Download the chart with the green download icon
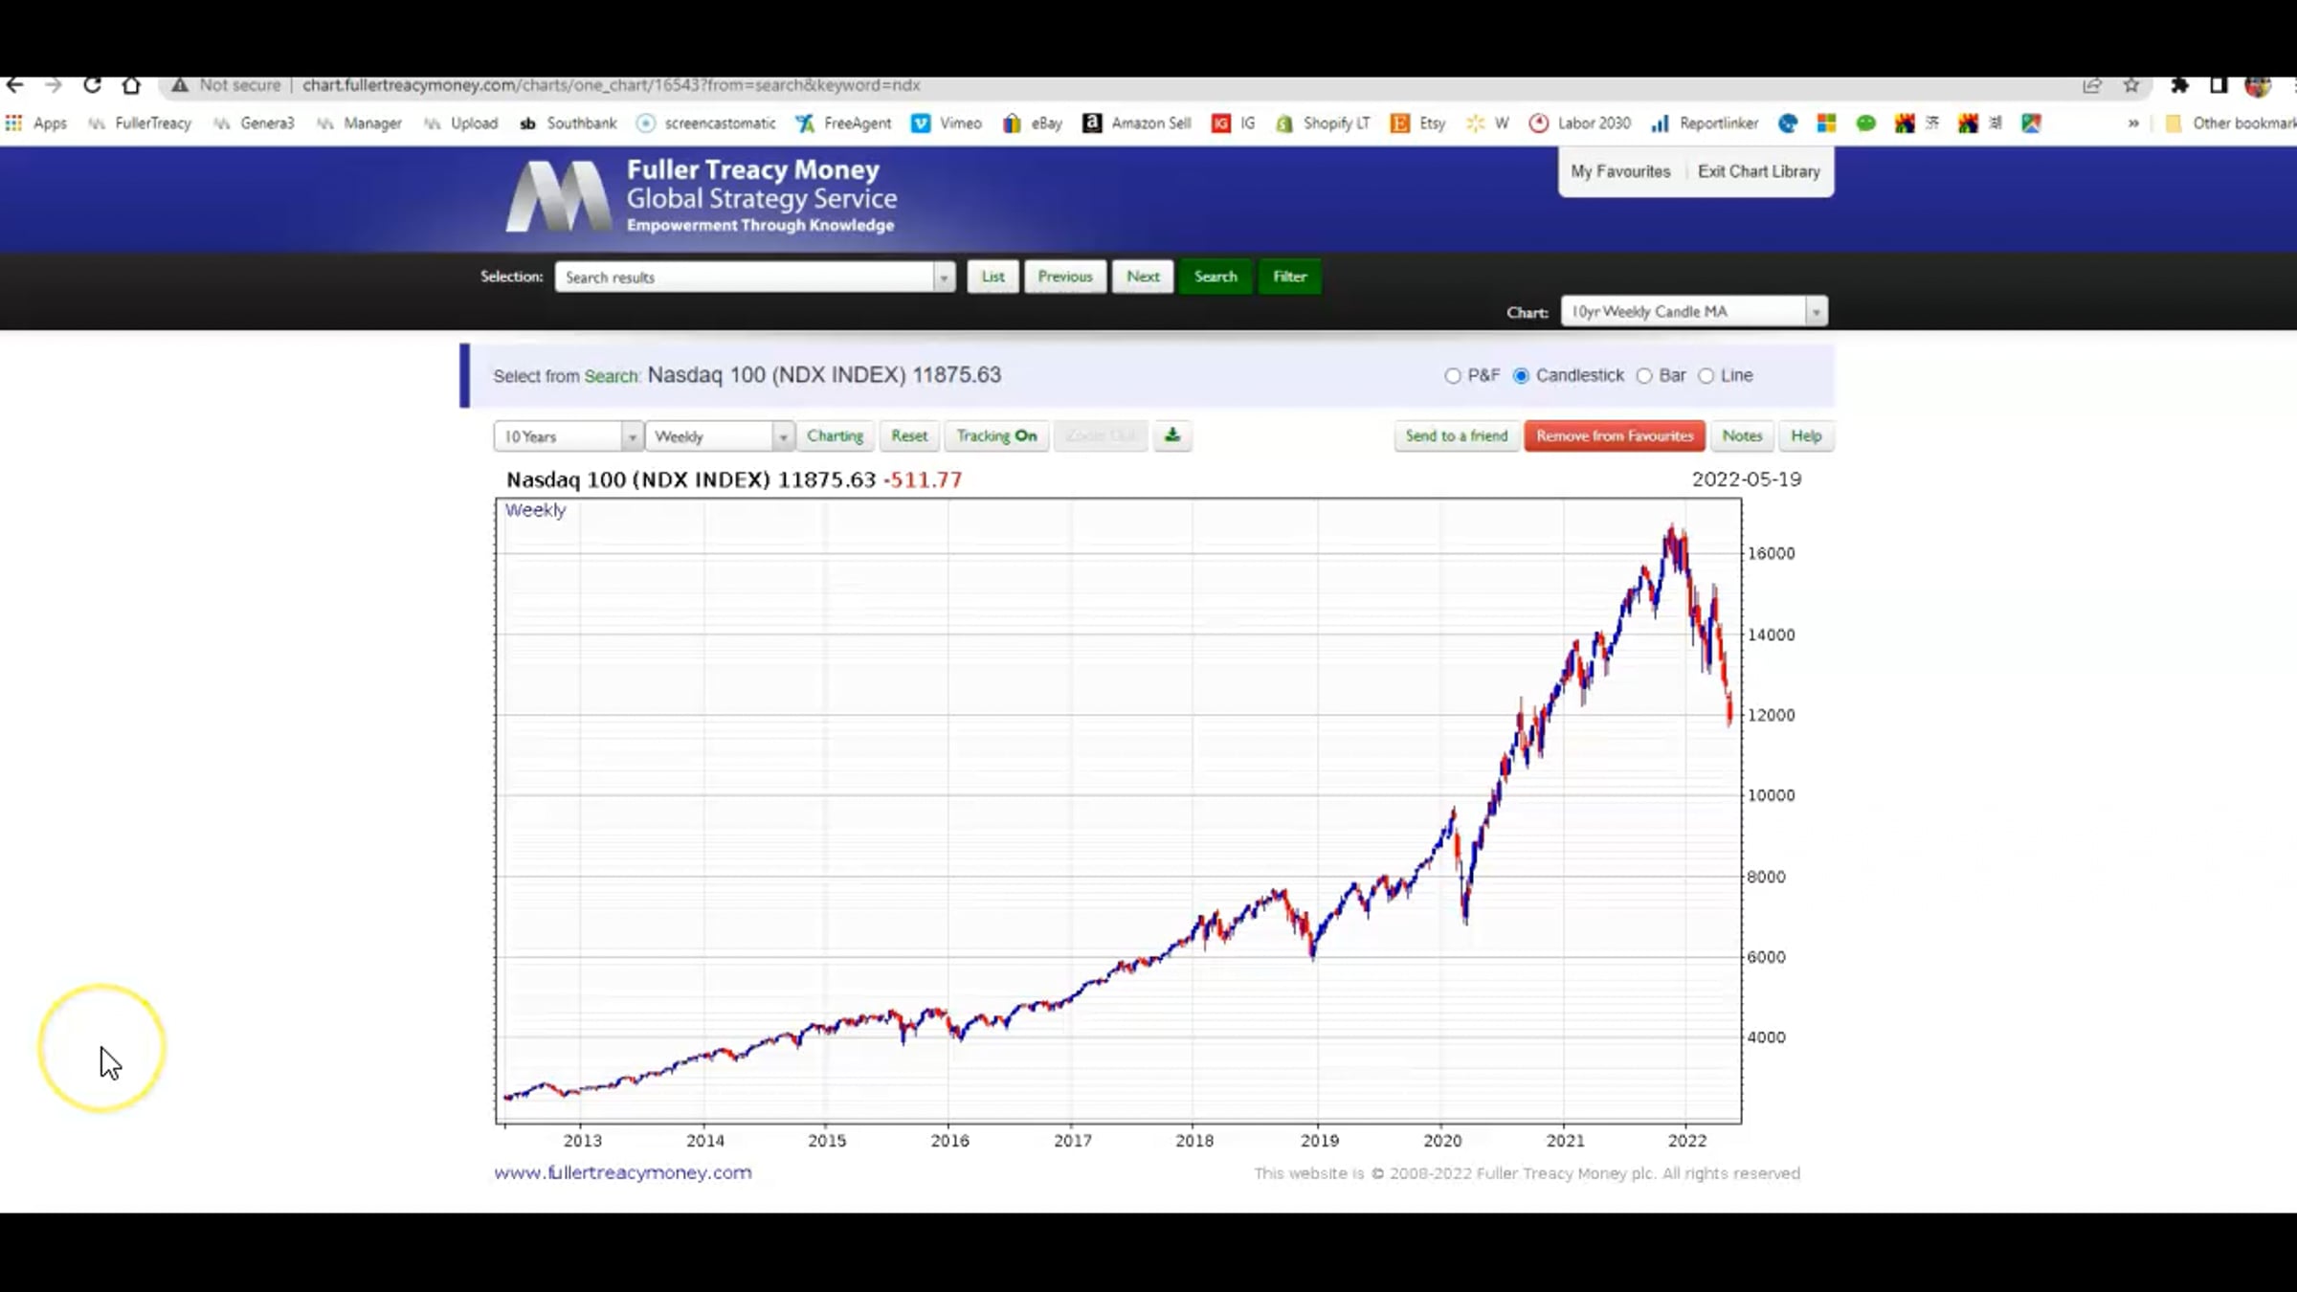 point(1172,436)
